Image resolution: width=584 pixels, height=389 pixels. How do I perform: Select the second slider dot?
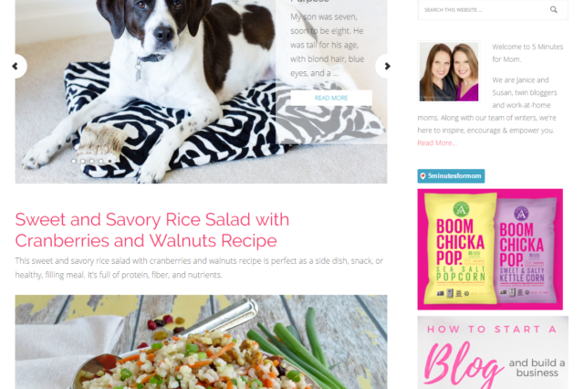[x=83, y=161]
